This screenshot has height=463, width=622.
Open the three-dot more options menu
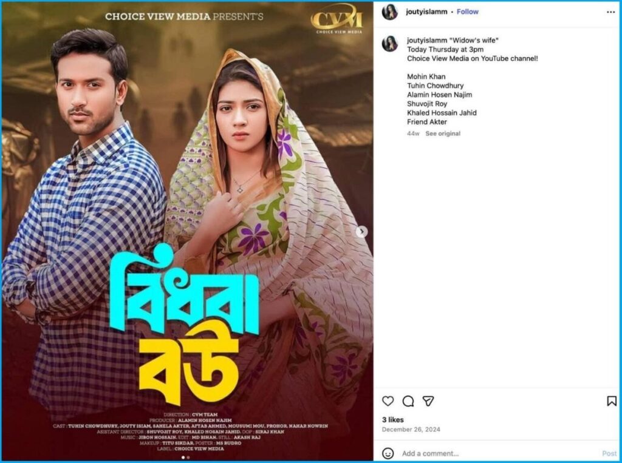pos(611,12)
